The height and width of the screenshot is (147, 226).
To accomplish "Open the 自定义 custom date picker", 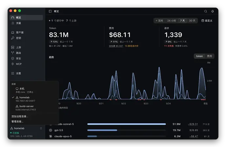I will pyautogui.click(x=207, y=21).
